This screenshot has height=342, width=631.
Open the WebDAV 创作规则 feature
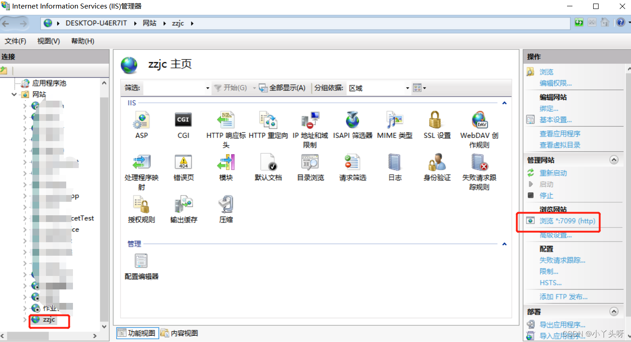click(479, 130)
